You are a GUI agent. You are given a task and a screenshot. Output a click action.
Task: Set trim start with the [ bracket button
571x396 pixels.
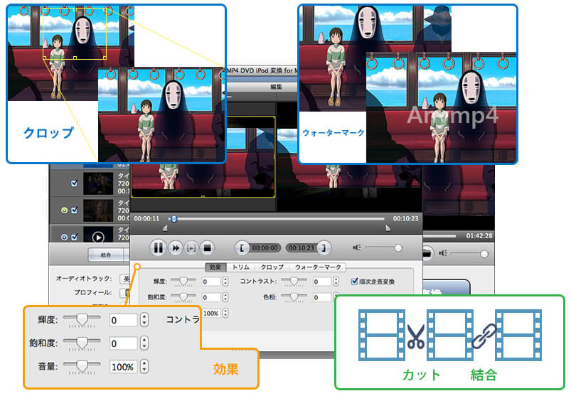pyautogui.click(x=242, y=248)
